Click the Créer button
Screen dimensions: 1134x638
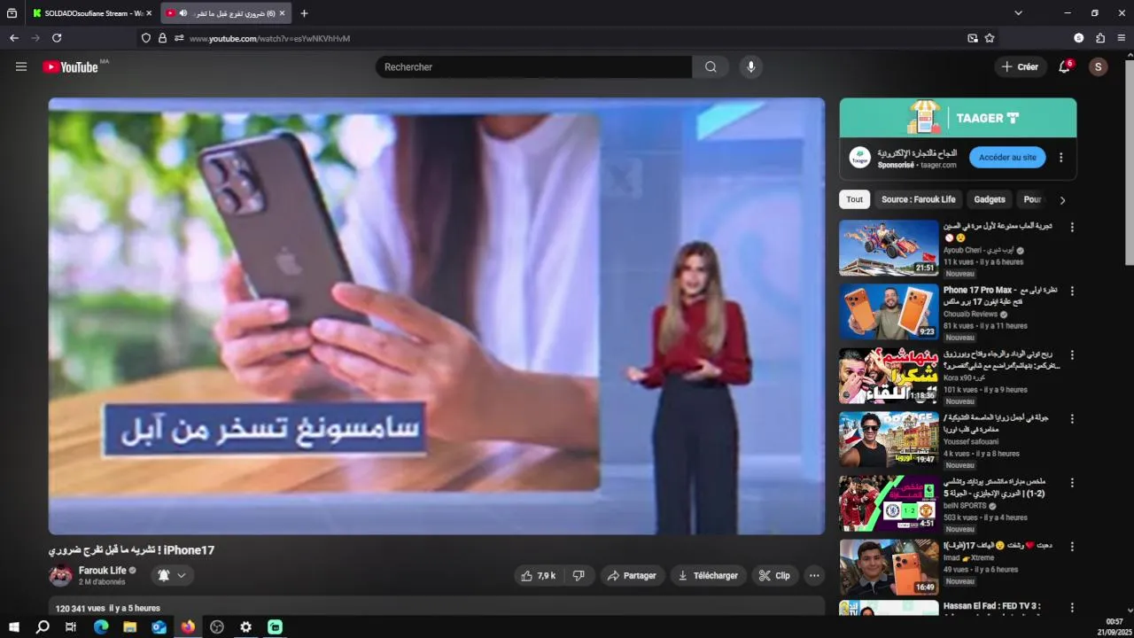tap(1019, 66)
